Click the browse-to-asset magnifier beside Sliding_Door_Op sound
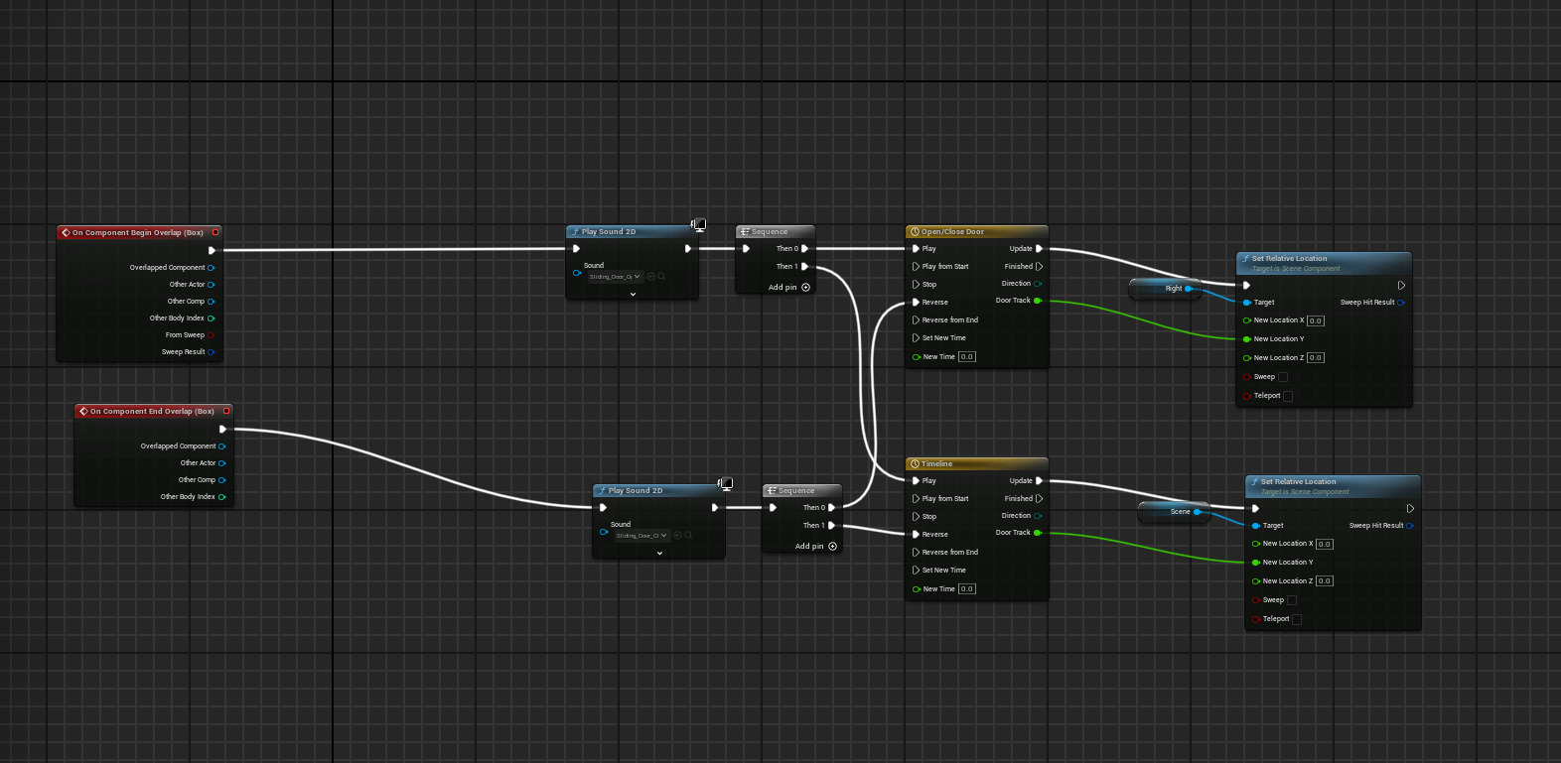 pos(661,277)
